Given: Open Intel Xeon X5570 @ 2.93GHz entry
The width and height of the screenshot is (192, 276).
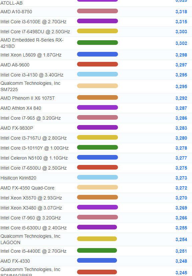Looking at the screenshot, I should pyautogui.click(x=31, y=198).
